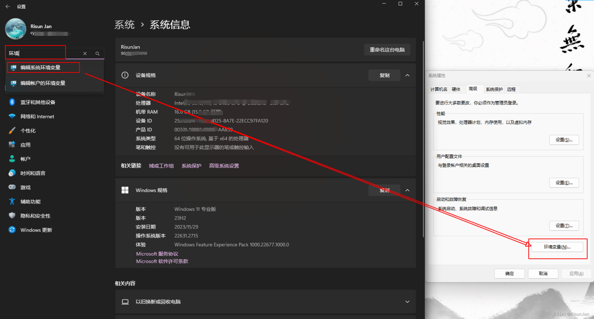Open the 域或工作组 link

(x=161, y=166)
